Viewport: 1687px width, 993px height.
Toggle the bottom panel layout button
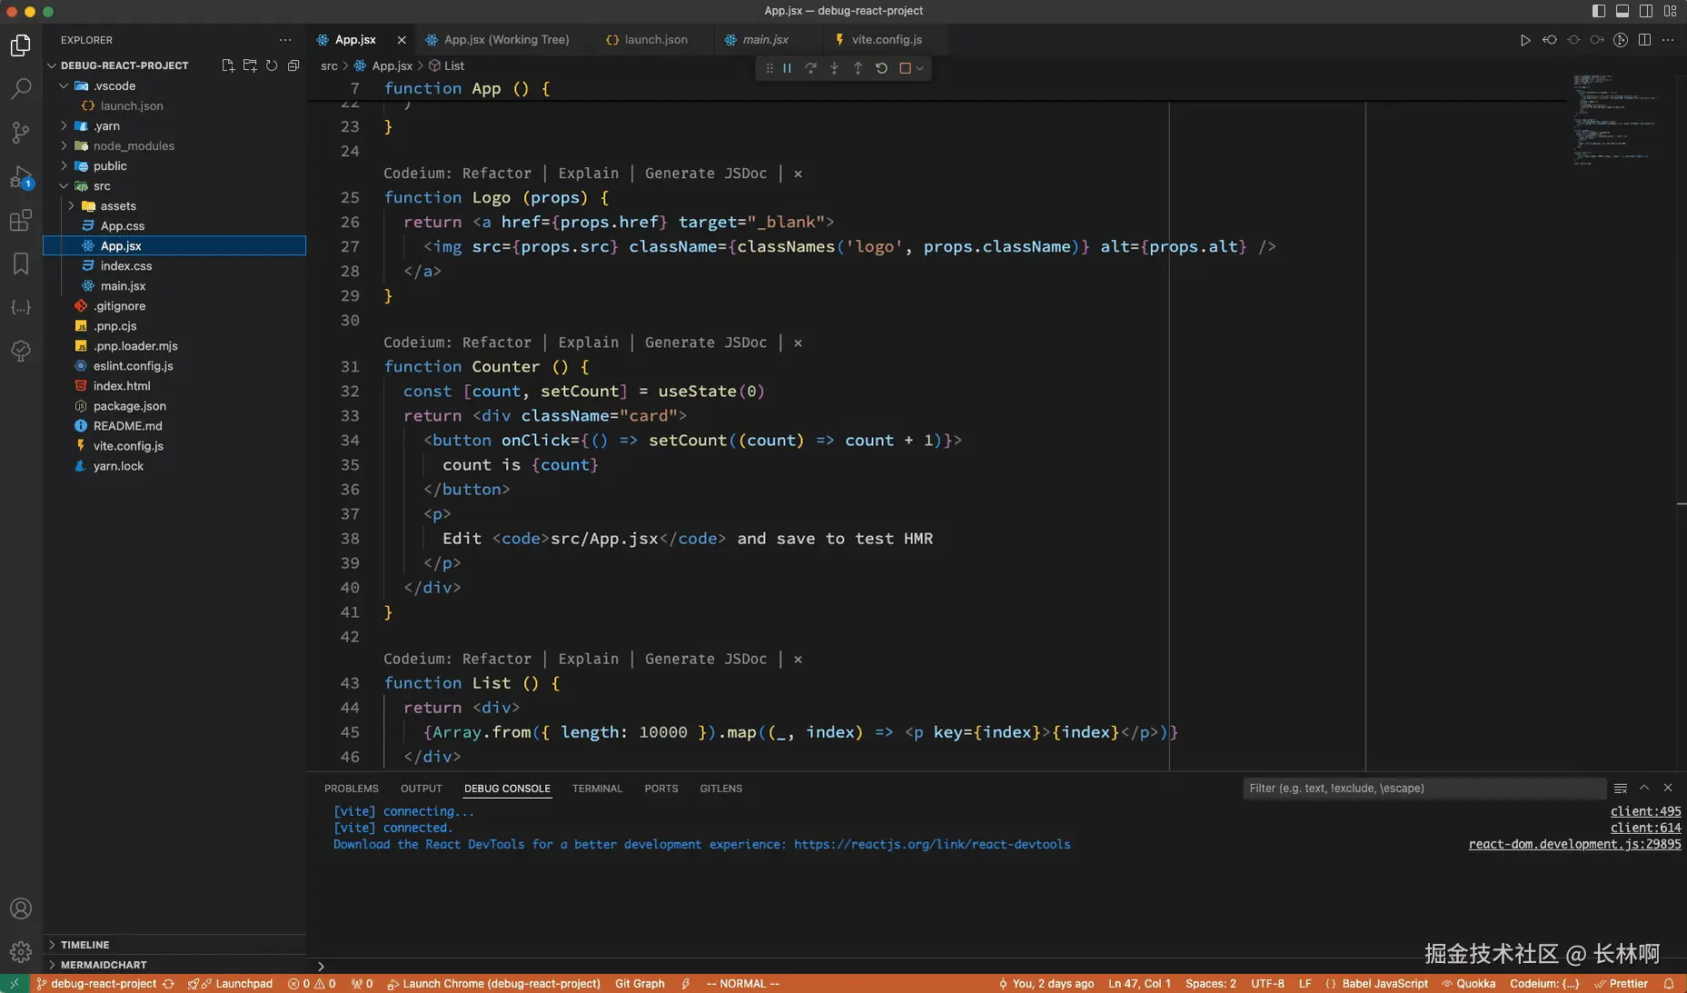point(1622,11)
